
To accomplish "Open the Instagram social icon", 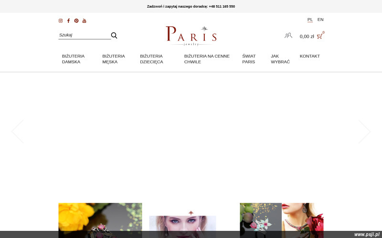I will tap(61, 20).
